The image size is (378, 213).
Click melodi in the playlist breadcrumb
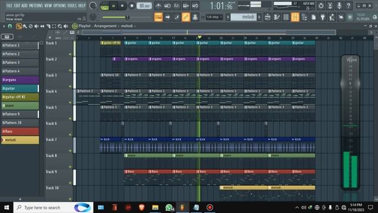(127, 26)
